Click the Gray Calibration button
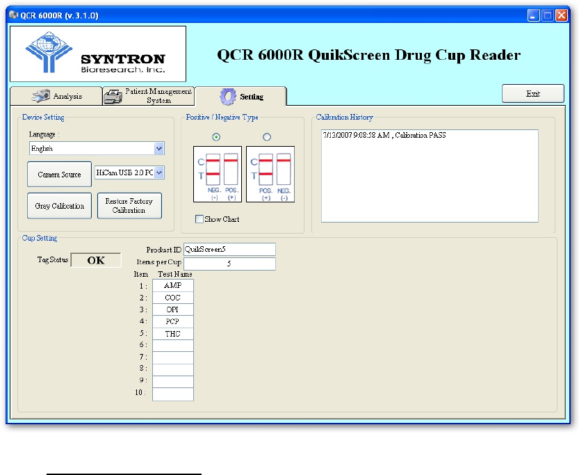 (x=60, y=206)
